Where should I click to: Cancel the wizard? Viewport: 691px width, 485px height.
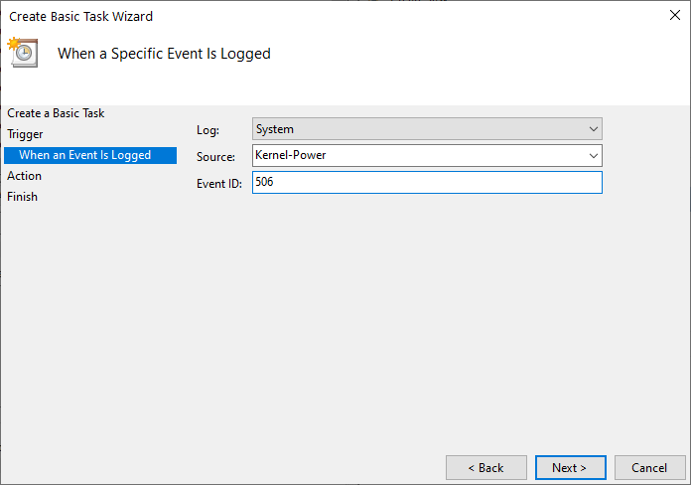649,468
